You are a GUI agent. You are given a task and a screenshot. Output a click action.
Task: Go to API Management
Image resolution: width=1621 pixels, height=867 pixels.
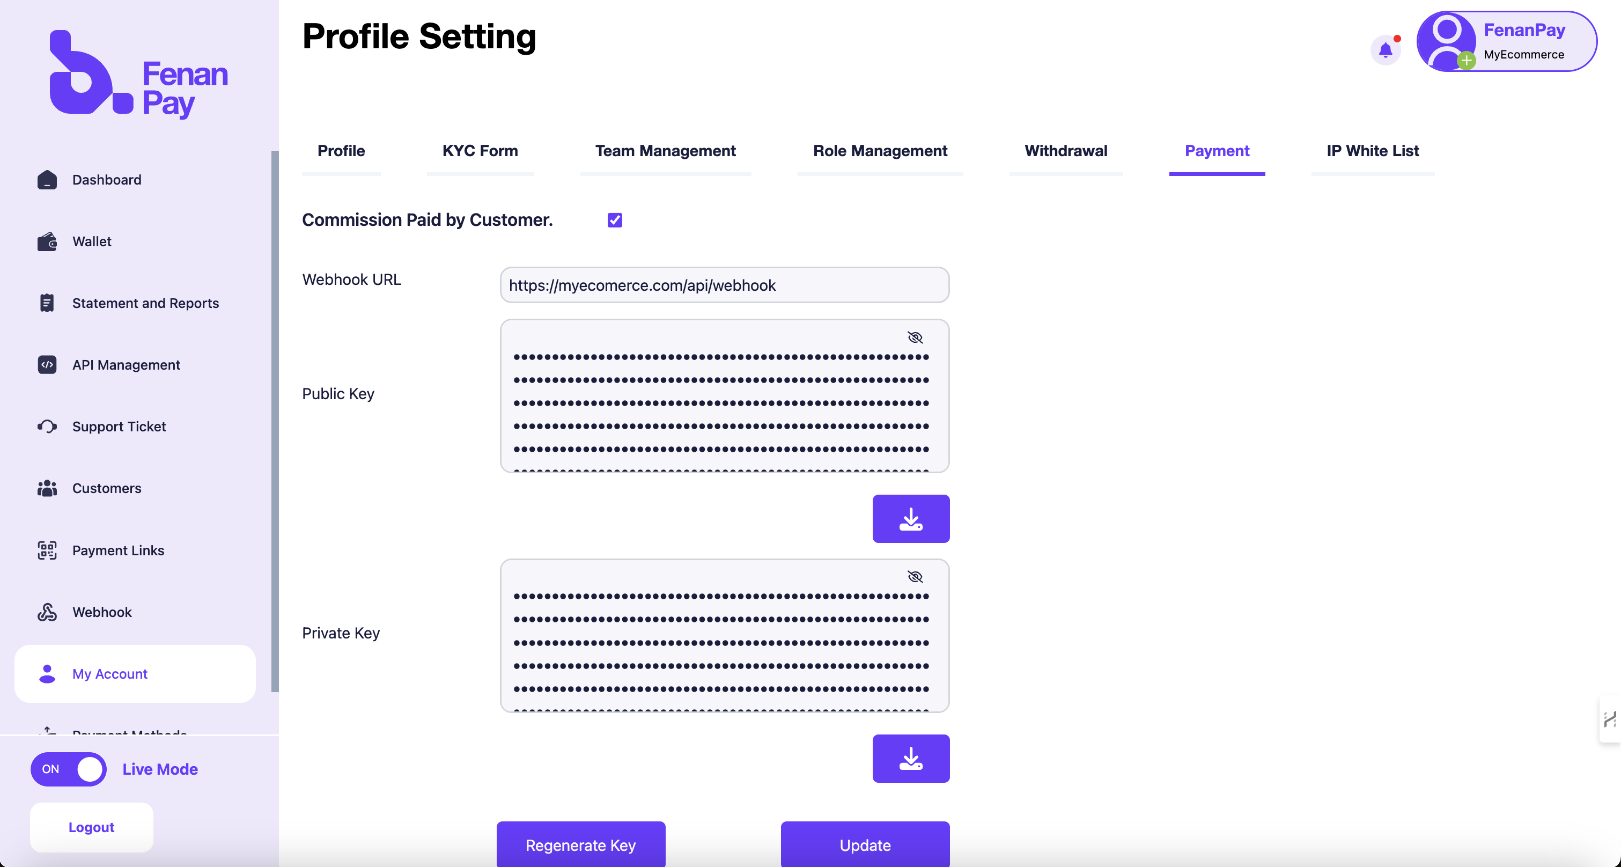tap(126, 364)
